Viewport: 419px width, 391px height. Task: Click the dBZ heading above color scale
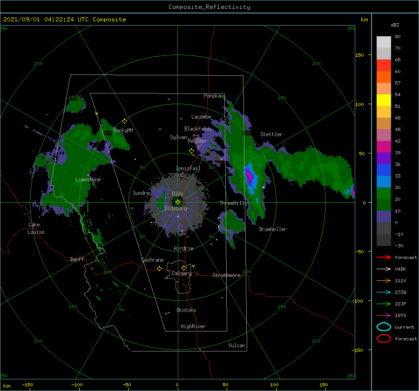tap(395, 25)
